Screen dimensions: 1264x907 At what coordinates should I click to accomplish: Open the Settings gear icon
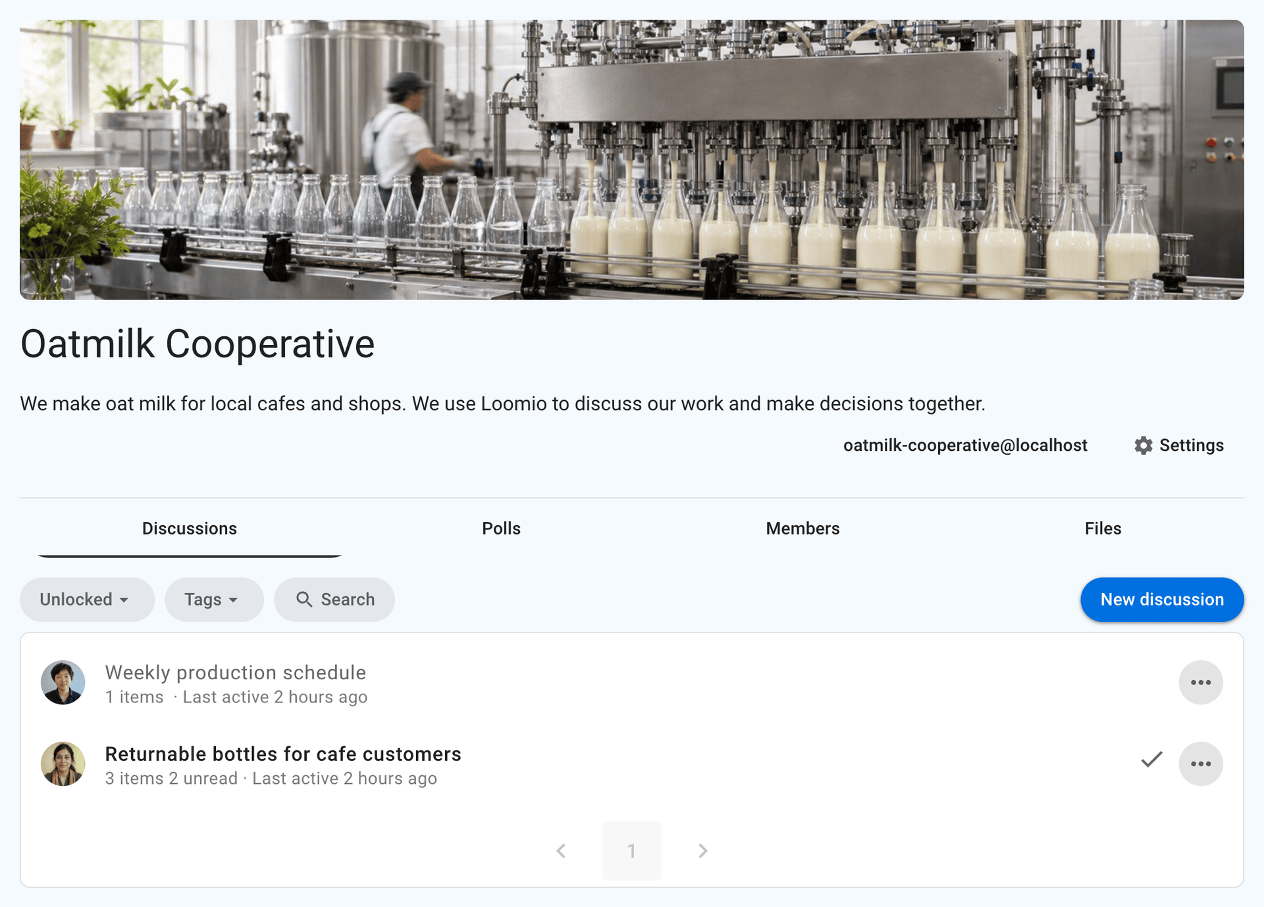[x=1144, y=446]
